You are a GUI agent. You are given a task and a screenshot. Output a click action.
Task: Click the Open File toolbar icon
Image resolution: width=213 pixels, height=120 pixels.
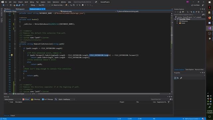(14, 5)
